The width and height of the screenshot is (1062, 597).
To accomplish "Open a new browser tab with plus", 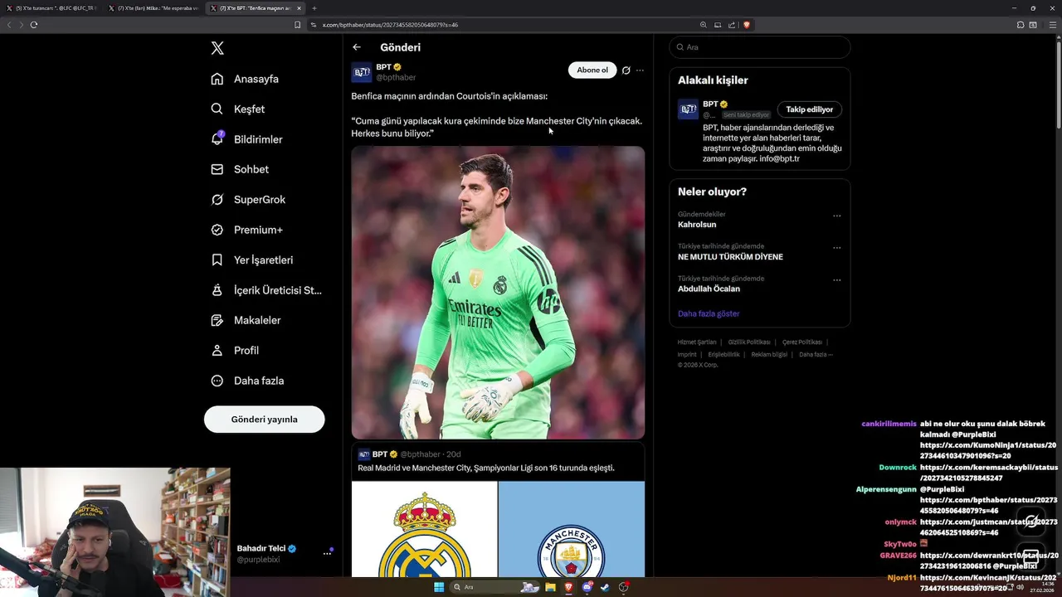I will [314, 8].
